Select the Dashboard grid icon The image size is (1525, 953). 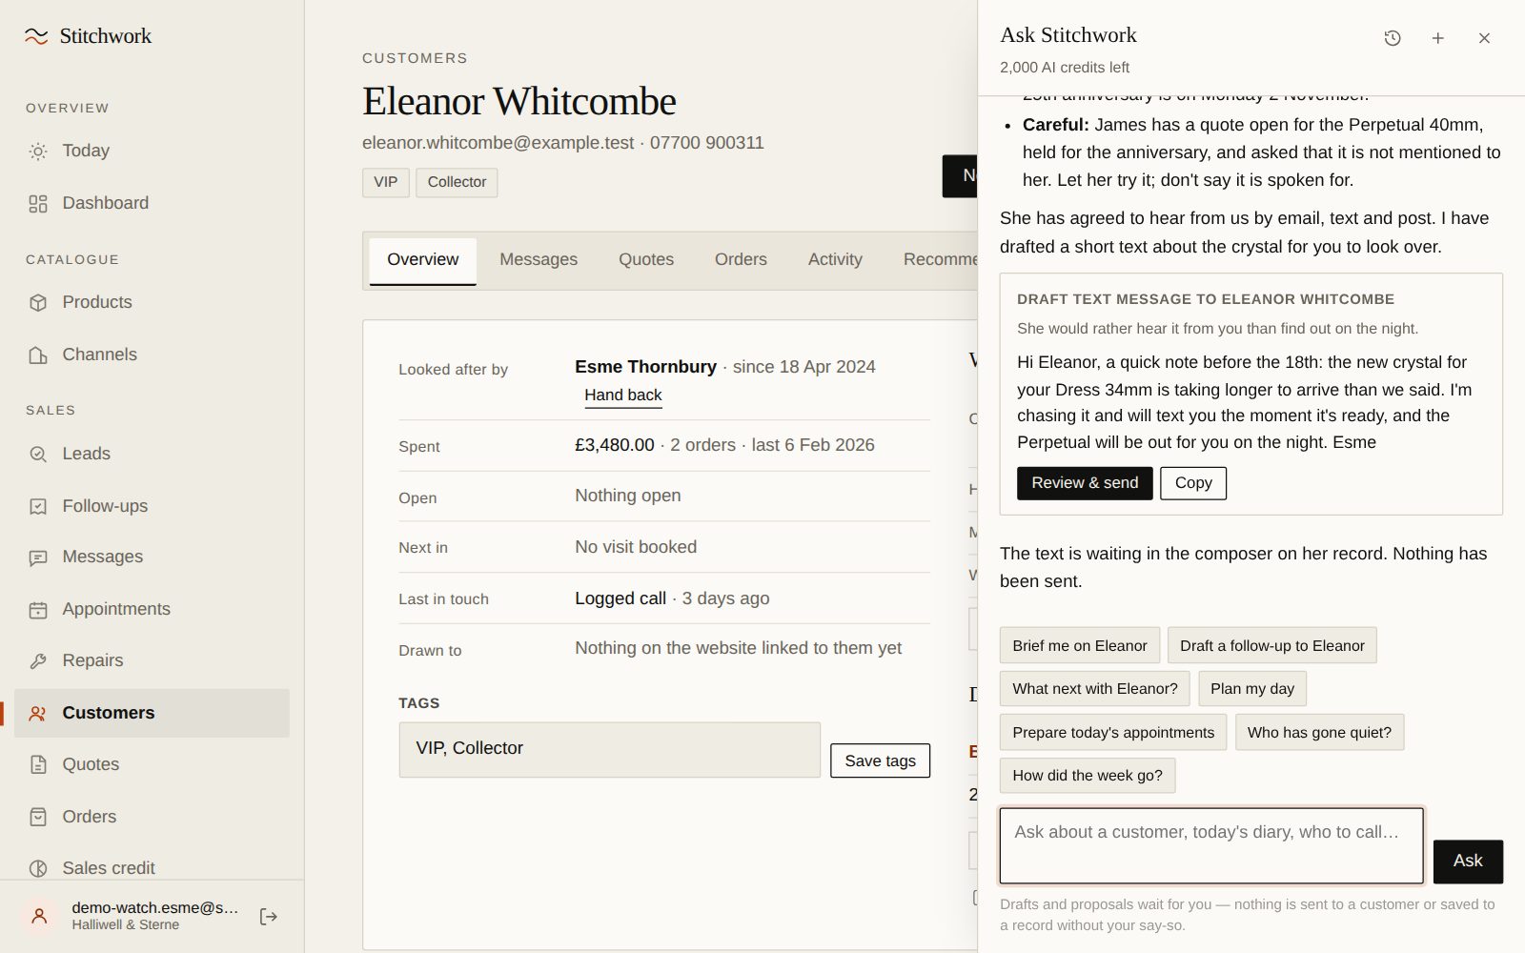pos(38,204)
